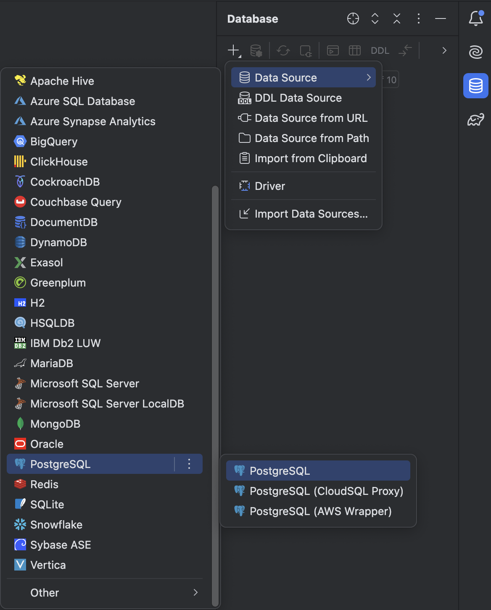Select MongoDB data source

[105, 424]
